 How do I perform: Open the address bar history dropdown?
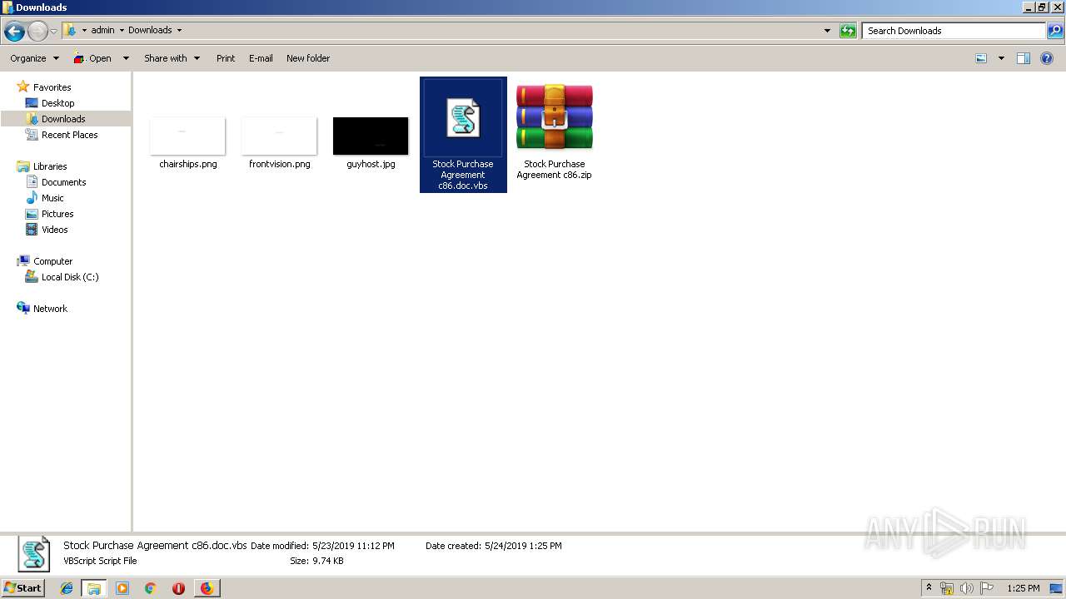pyautogui.click(x=827, y=31)
